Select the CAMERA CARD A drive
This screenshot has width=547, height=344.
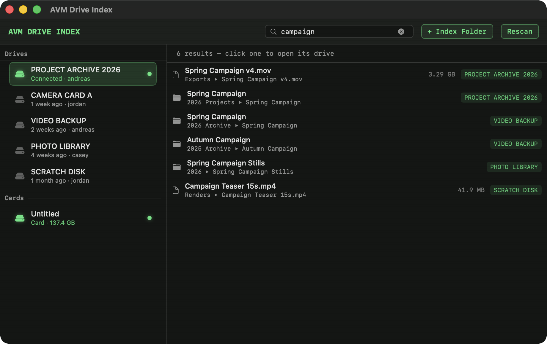click(x=83, y=99)
